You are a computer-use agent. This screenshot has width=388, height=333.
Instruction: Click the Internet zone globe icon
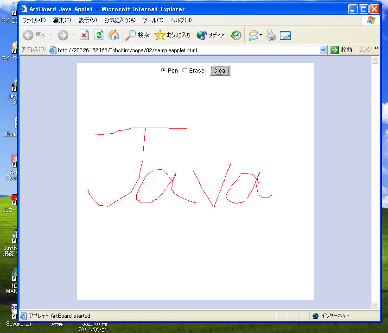316,316
